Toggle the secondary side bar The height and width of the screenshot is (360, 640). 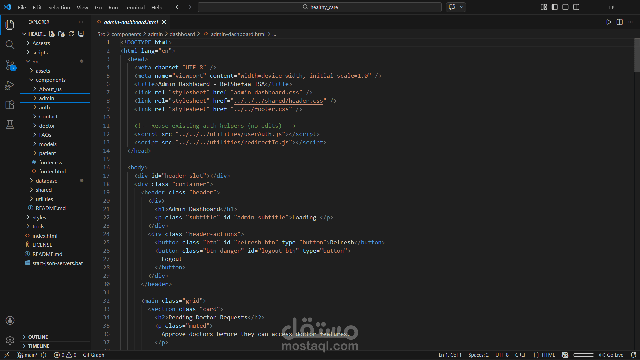pos(576,7)
